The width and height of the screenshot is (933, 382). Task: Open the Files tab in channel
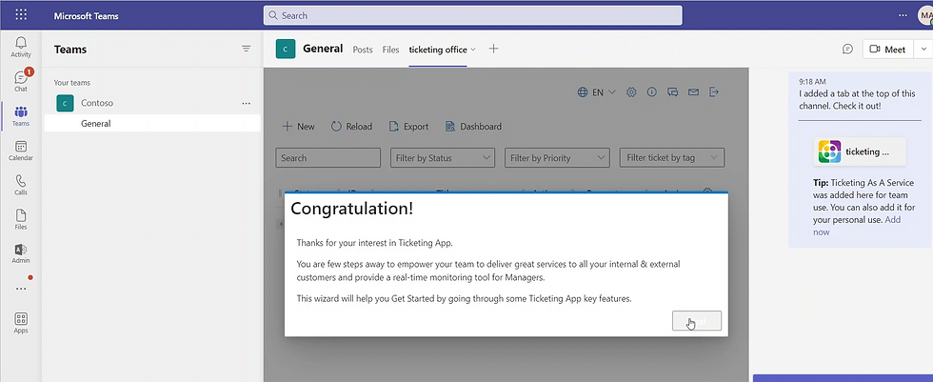pyautogui.click(x=390, y=50)
